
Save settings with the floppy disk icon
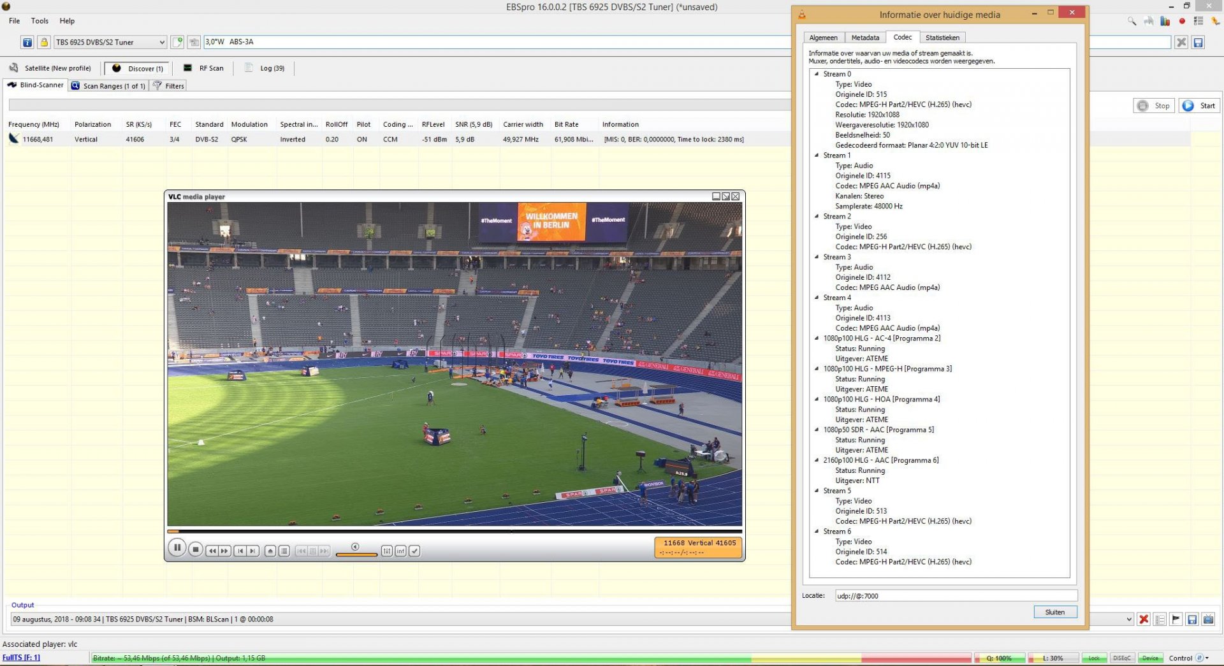click(1199, 41)
